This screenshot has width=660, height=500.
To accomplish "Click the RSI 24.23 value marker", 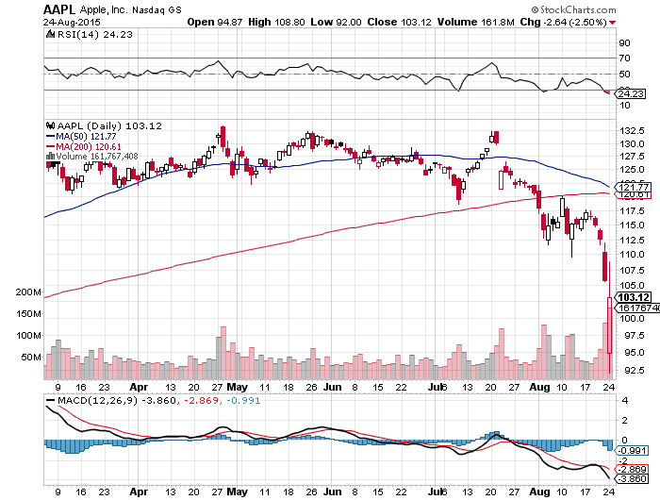I will (x=630, y=93).
